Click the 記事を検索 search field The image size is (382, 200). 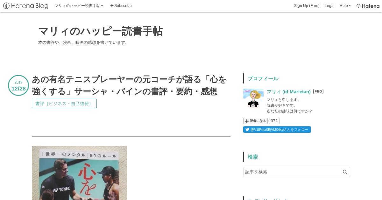point(292,172)
